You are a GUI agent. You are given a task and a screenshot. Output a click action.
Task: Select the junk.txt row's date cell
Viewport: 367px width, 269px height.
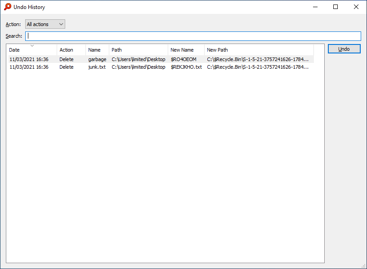pyautogui.click(x=29, y=67)
